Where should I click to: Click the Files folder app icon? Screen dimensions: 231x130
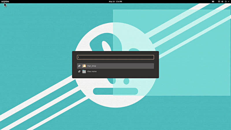tap(84, 71)
